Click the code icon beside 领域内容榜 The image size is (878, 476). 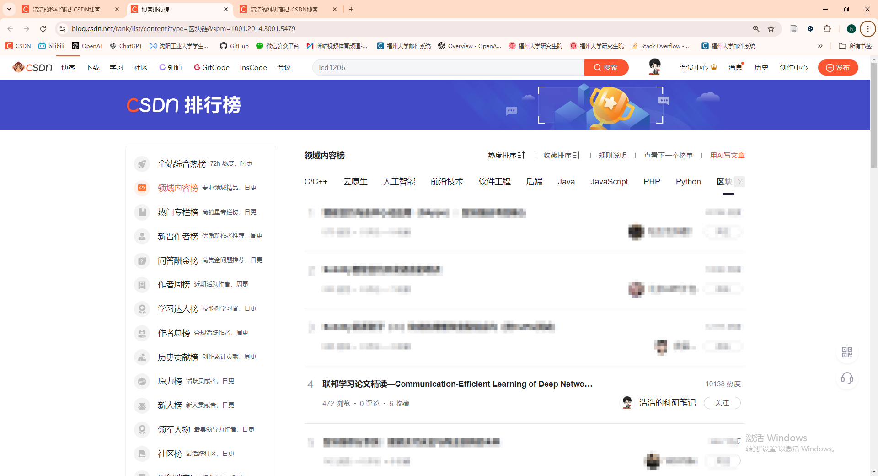pyautogui.click(x=142, y=188)
